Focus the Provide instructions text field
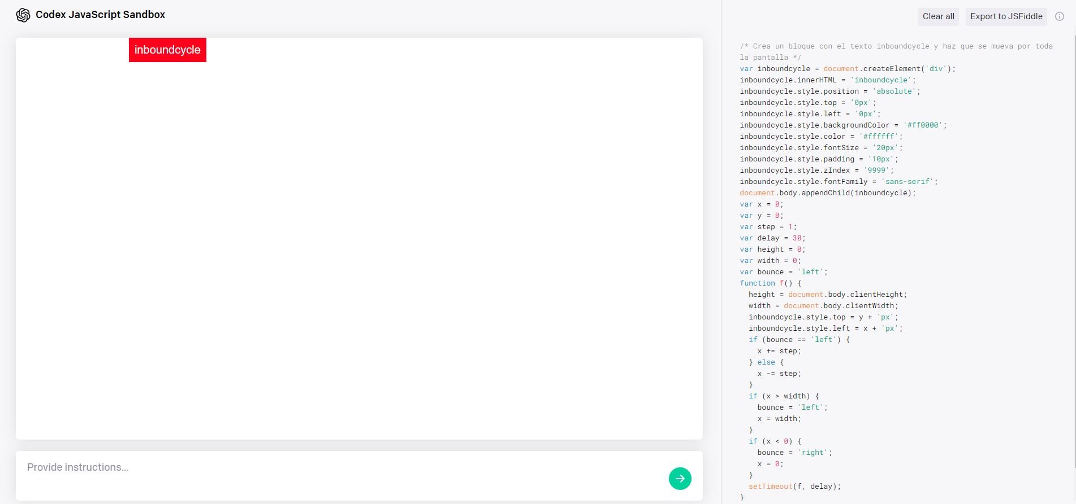This screenshot has width=1076, height=504. [x=339, y=468]
